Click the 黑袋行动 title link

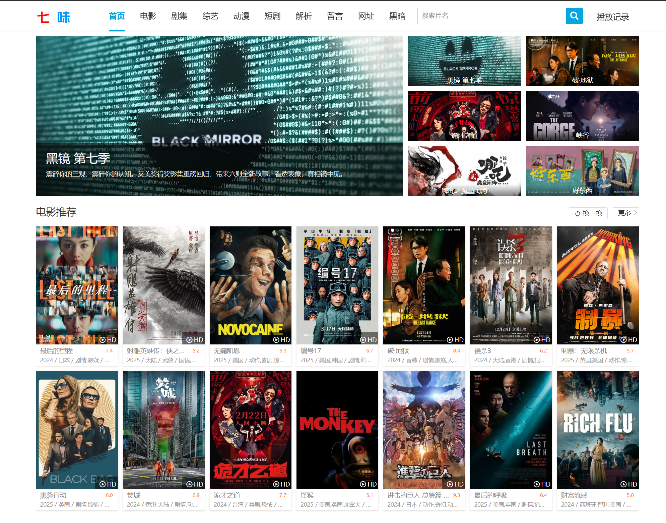click(53, 495)
